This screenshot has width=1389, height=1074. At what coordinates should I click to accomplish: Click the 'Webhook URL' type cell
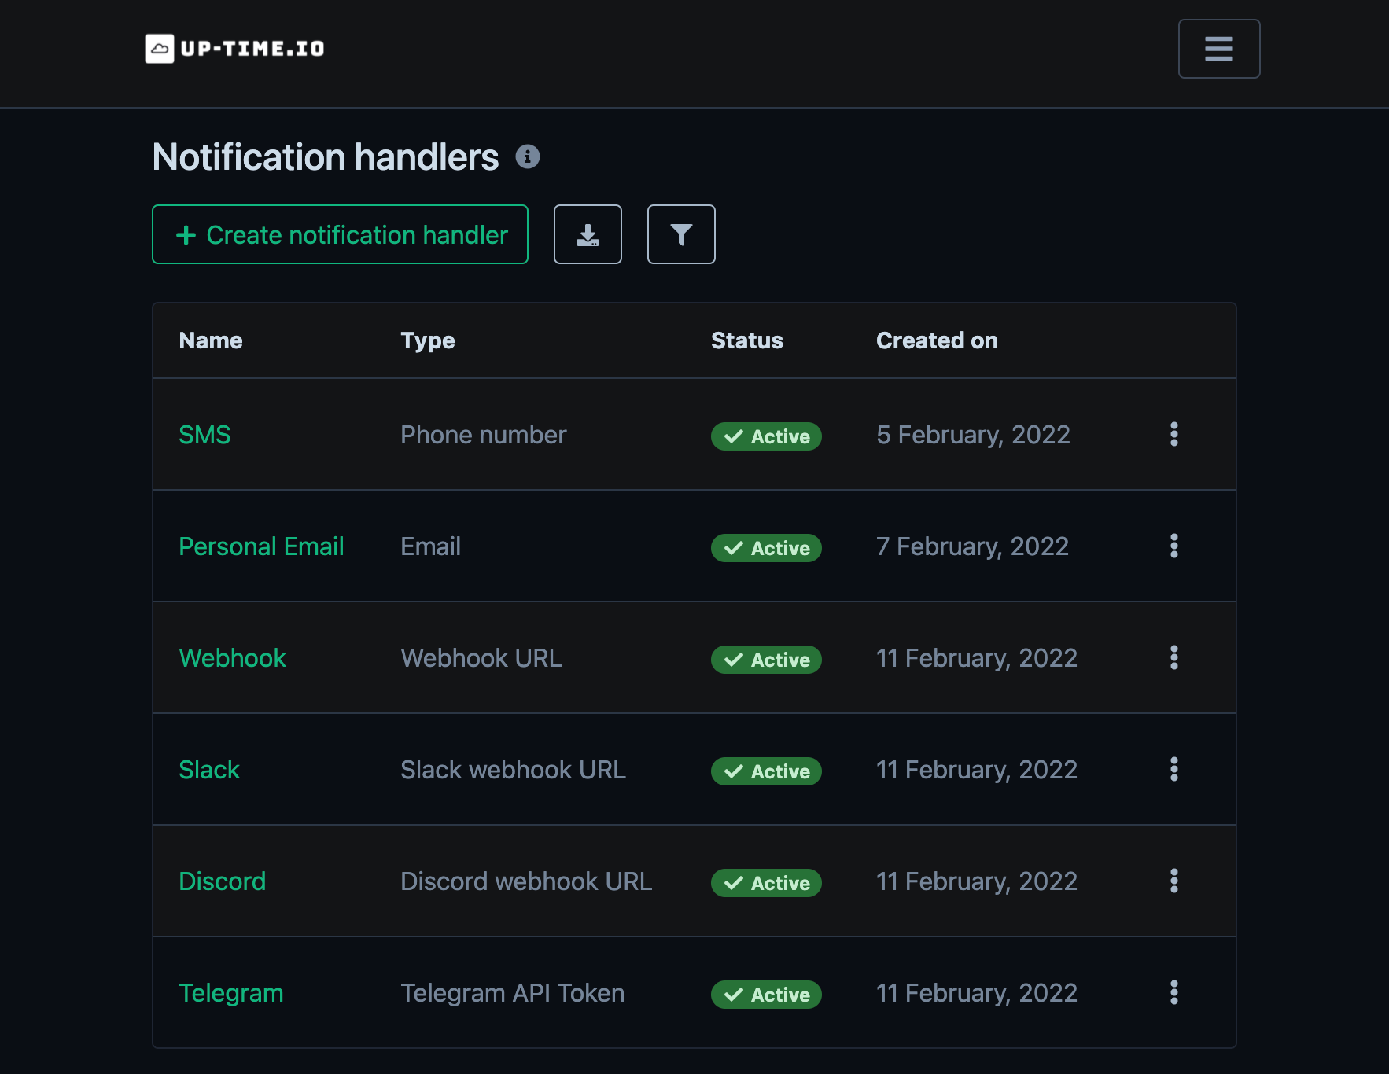click(x=481, y=658)
